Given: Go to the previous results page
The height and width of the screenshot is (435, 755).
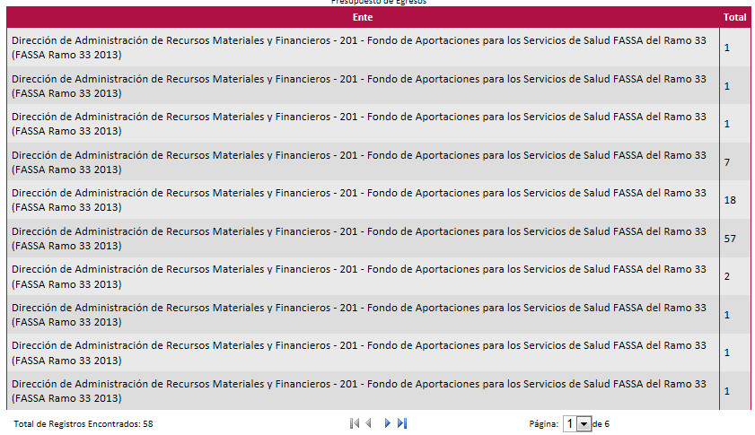Looking at the screenshot, I should pyautogui.click(x=369, y=423).
